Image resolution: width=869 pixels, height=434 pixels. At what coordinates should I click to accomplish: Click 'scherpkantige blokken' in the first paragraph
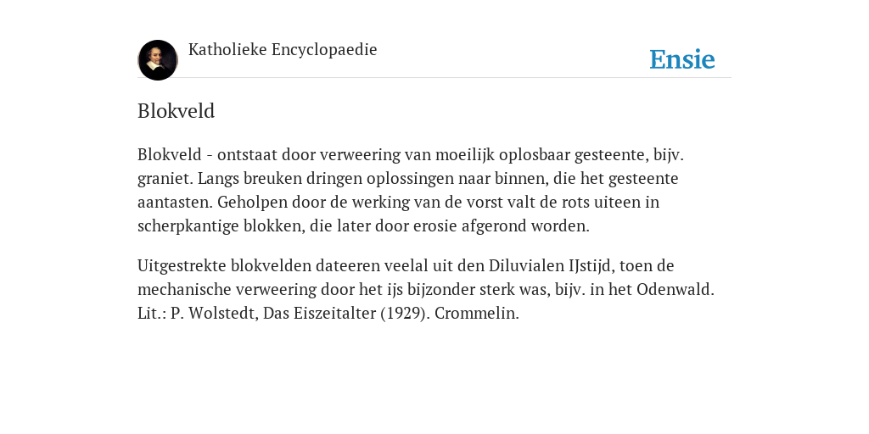[x=219, y=226]
